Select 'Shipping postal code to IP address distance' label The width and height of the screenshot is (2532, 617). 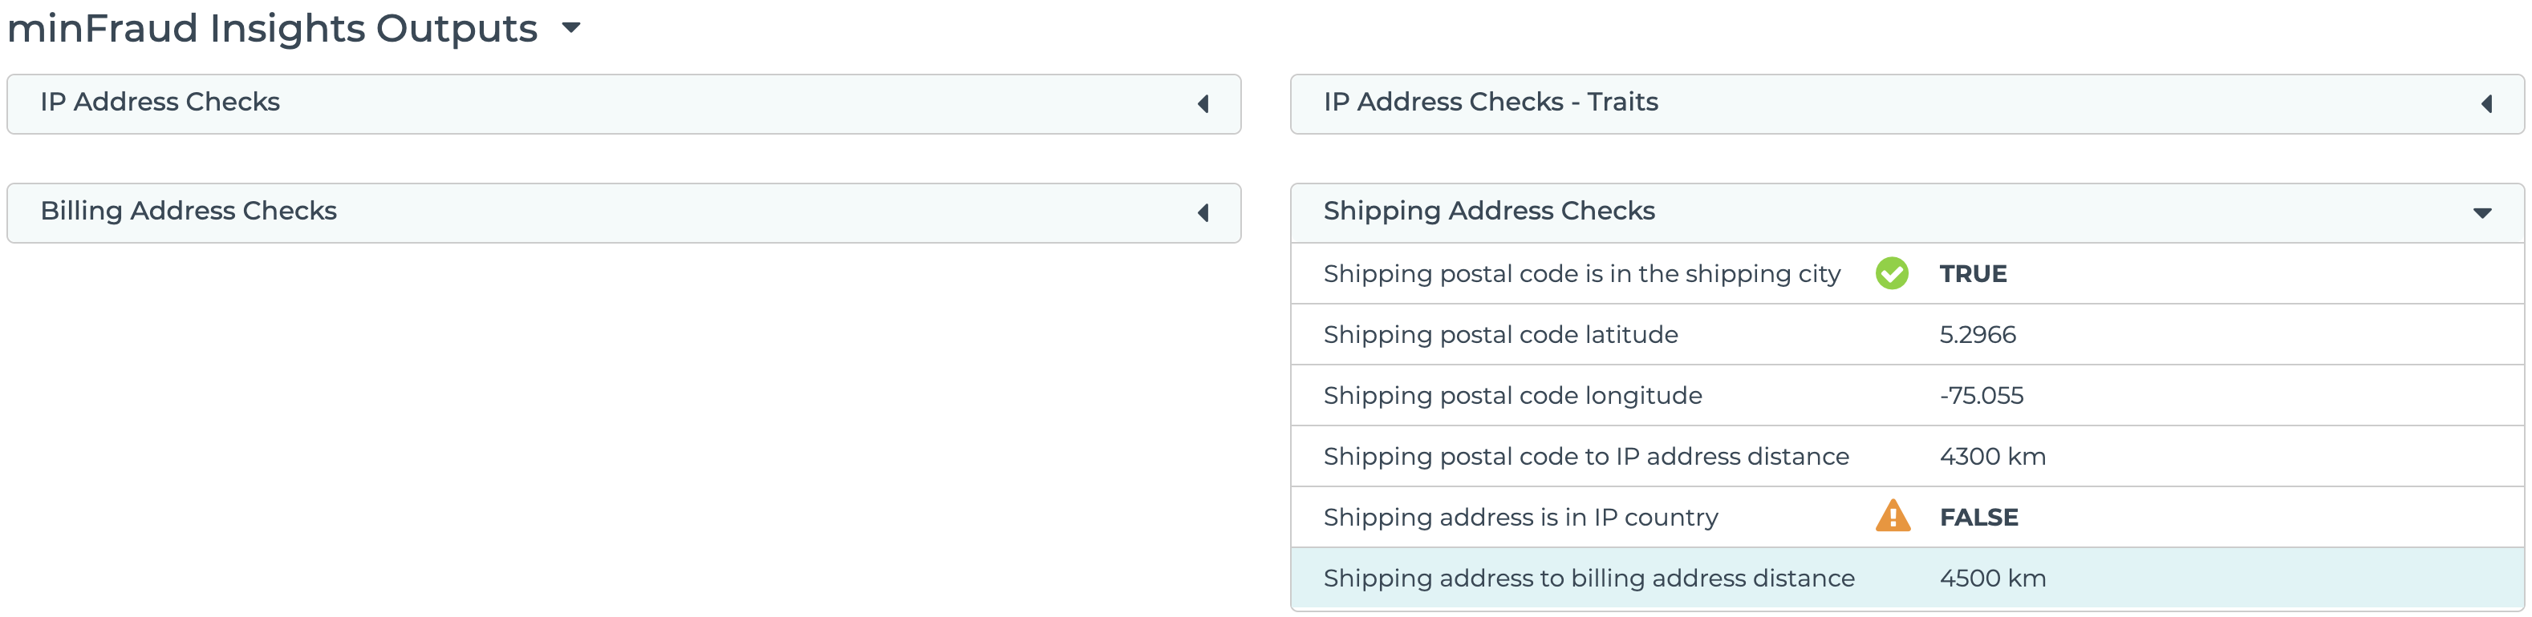[1585, 457]
